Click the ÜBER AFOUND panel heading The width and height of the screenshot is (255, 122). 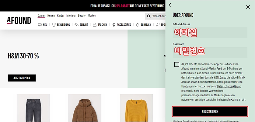183,15
